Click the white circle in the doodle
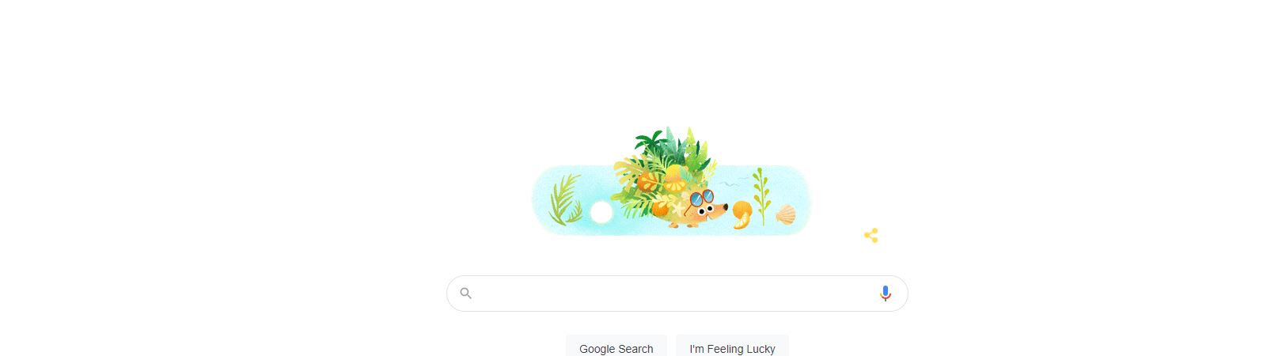The width and height of the screenshot is (1267, 356). pos(601,213)
